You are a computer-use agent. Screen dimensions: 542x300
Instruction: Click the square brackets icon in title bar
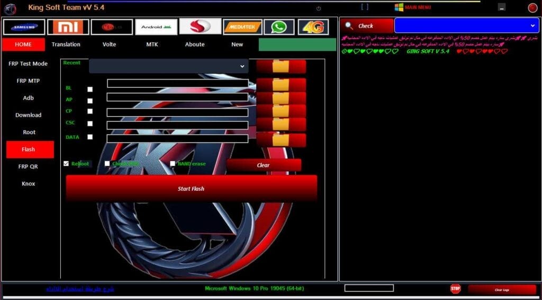(365, 6)
